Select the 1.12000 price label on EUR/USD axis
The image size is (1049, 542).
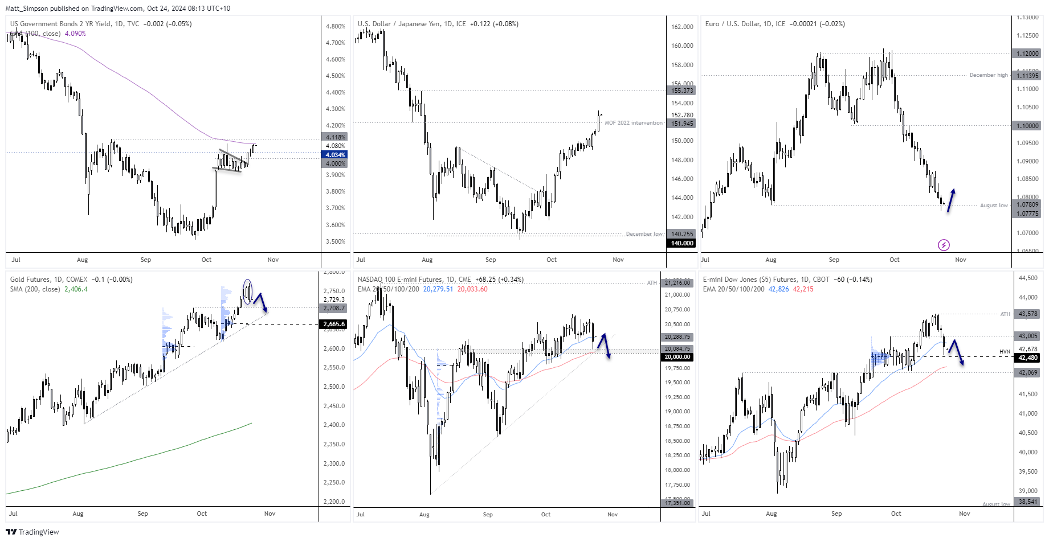click(x=1028, y=54)
